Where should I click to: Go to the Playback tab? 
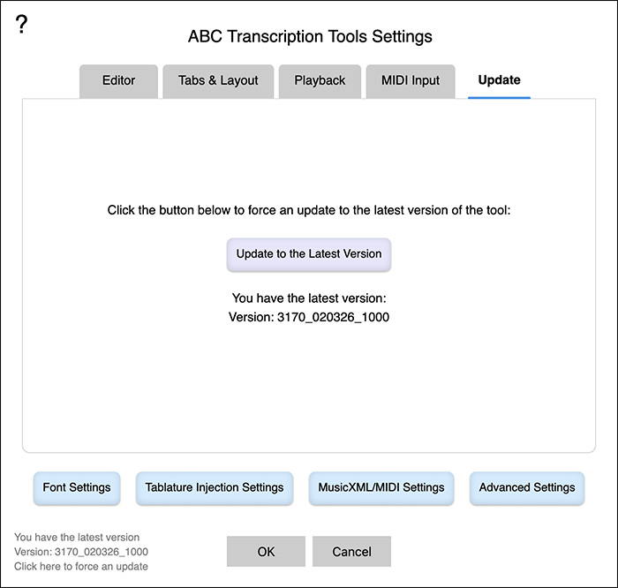click(320, 80)
